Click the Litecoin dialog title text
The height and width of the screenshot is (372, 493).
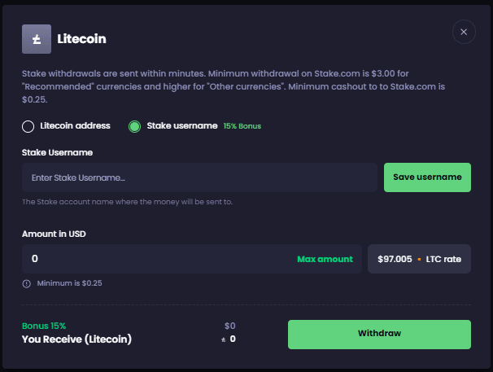(81, 38)
